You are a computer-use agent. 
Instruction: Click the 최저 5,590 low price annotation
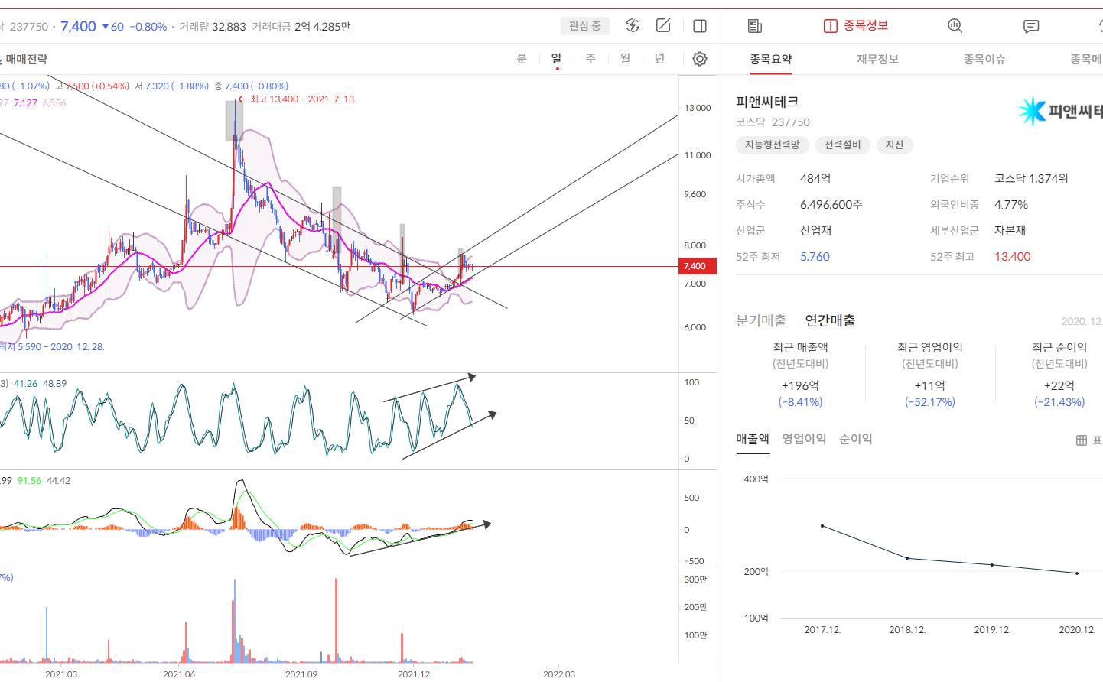point(52,347)
